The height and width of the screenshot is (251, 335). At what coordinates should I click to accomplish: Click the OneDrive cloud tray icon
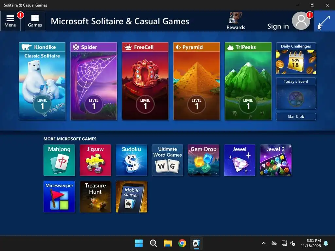(x=274, y=243)
